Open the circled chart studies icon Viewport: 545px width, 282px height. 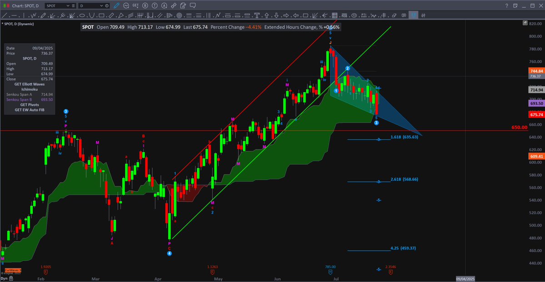[x=126, y=5]
